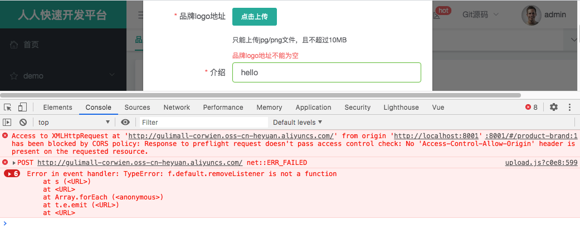
Task: Open the Default levels dropdown
Action: coord(298,122)
